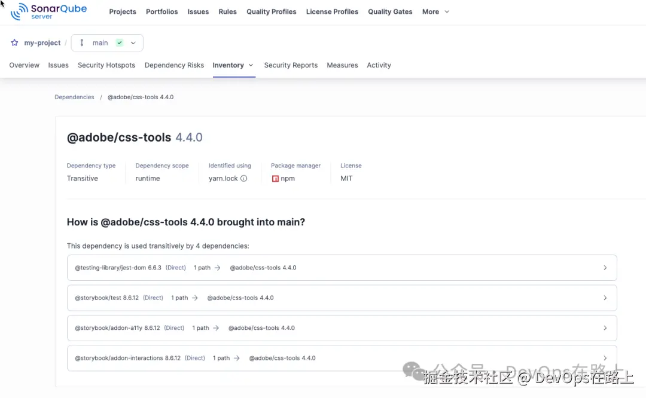Go back via Dependencies breadcrumb link
This screenshot has height=398, width=646.
pyautogui.click(x=74, y=97)
